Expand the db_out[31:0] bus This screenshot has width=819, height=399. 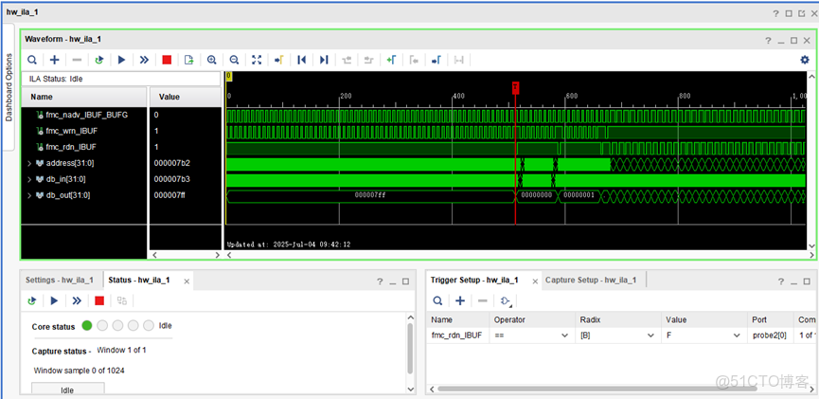(29, 195)
